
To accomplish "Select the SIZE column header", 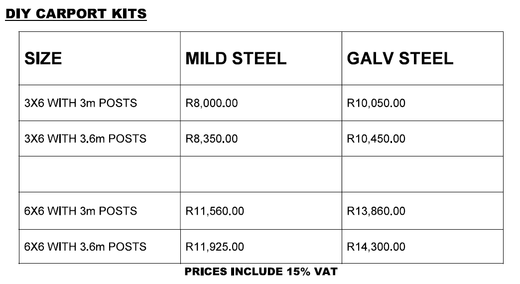I will [43, 58].
